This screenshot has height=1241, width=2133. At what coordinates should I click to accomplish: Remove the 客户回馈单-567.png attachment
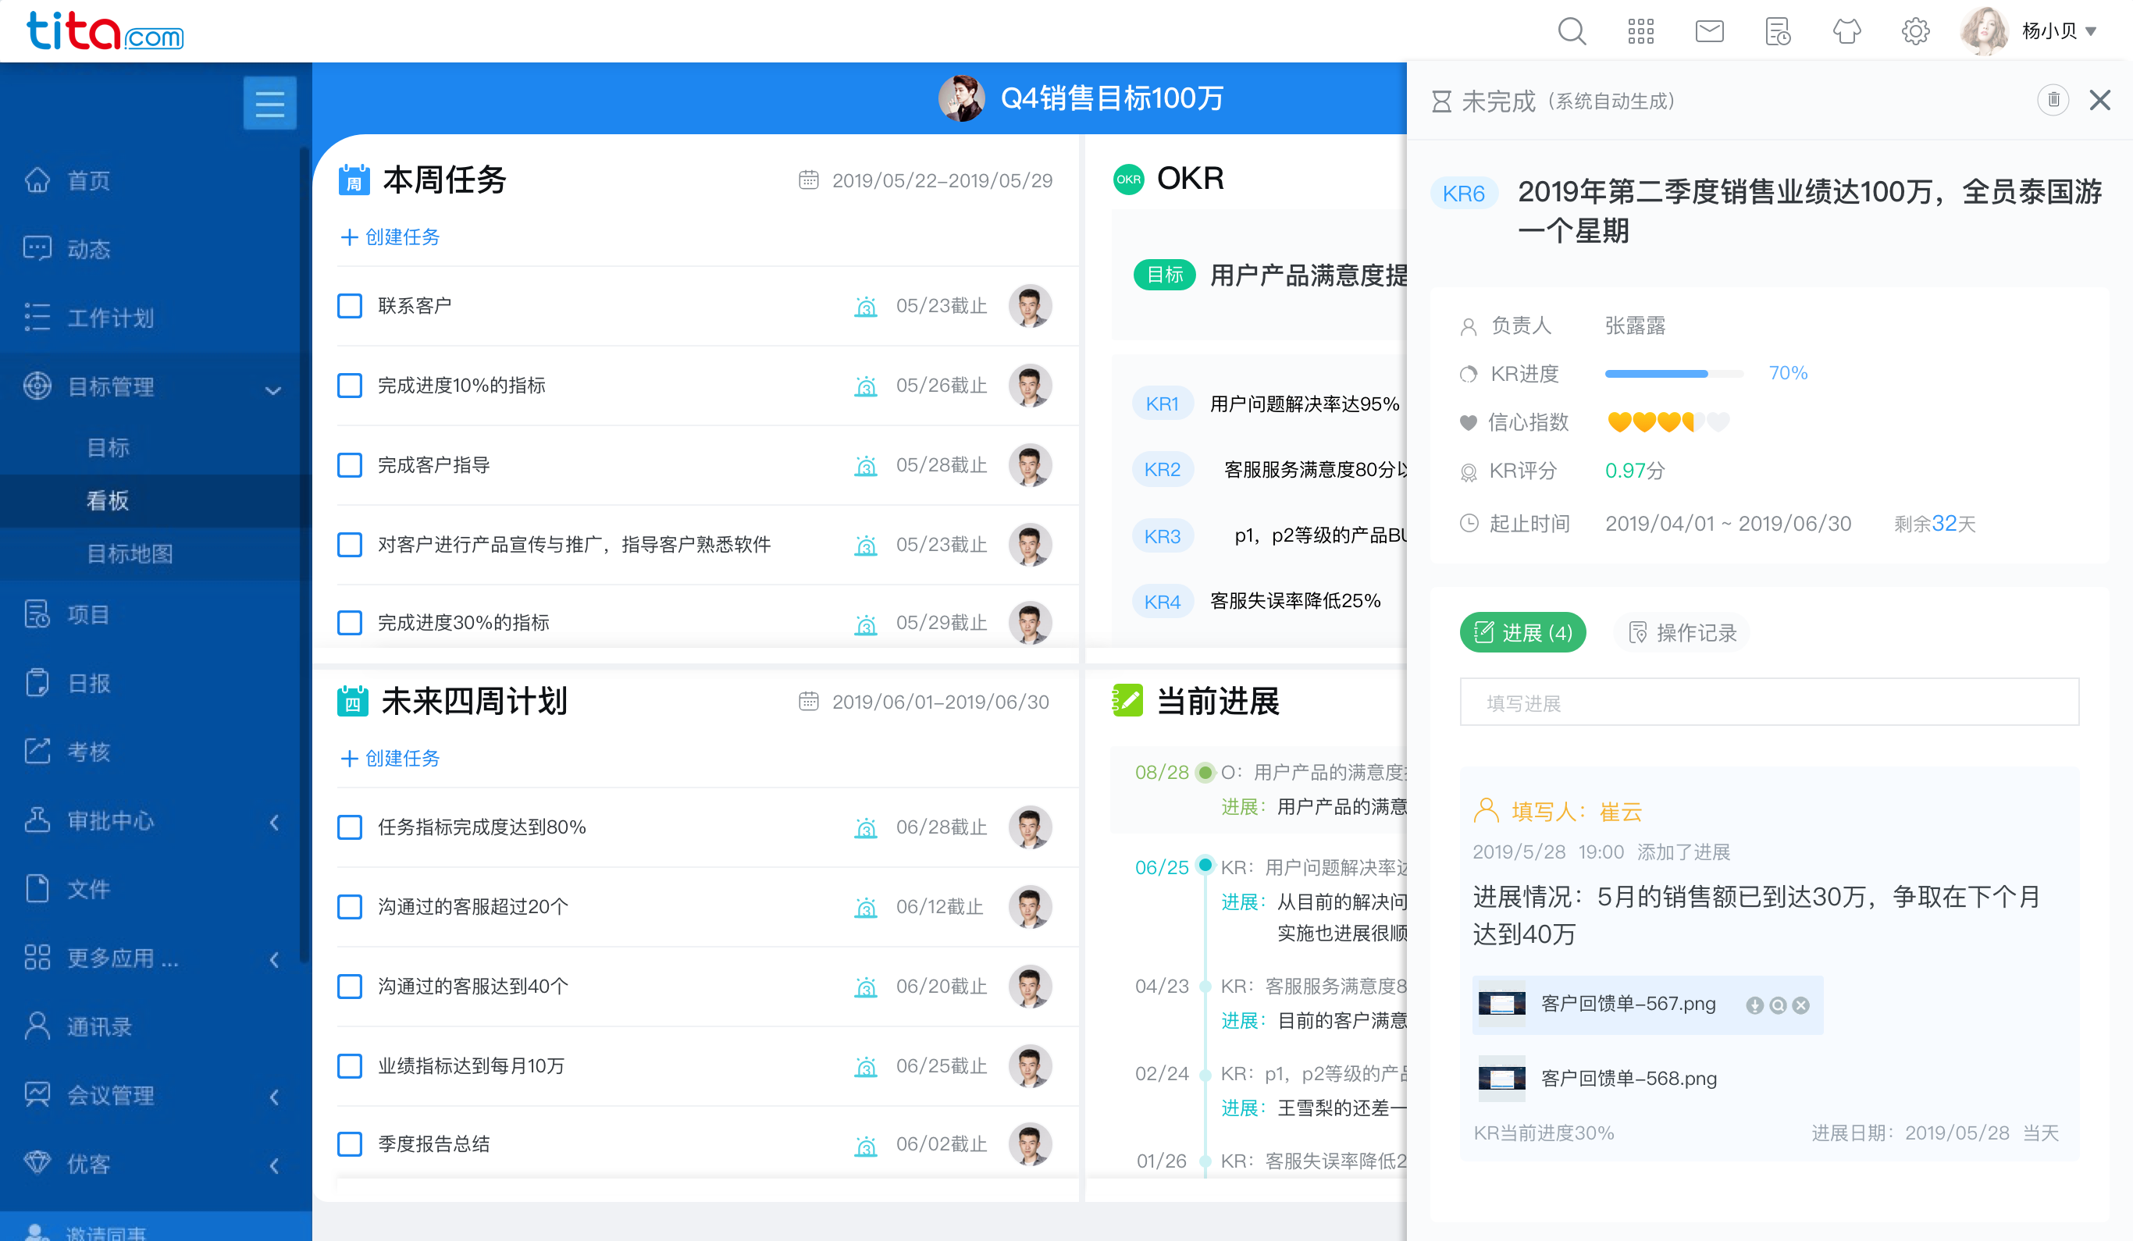1801,1005
